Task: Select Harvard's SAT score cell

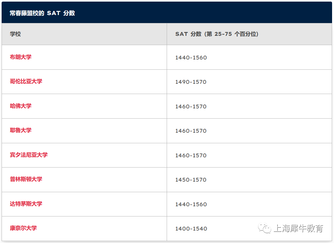Action: [249, 106]
